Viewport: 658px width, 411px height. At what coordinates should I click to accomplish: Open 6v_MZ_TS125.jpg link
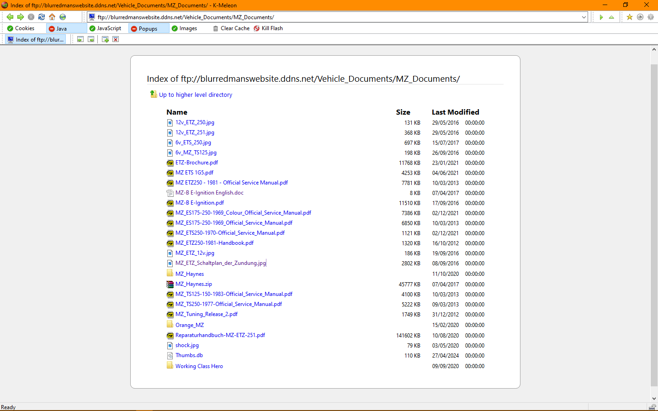pos(196,153)
